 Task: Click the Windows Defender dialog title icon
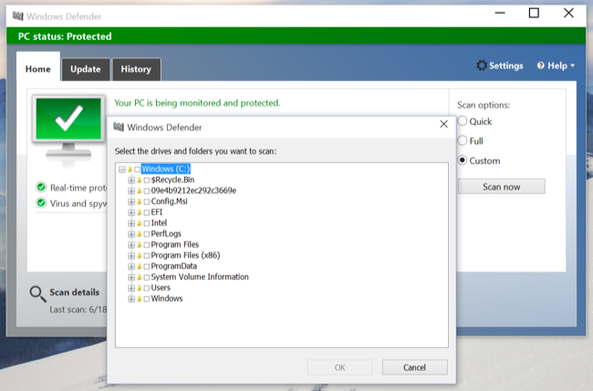pos(119,128)
